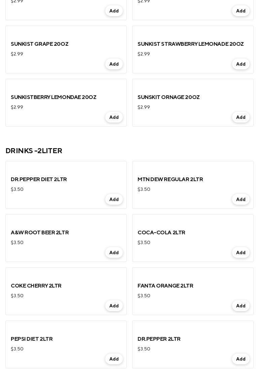Add Coca-Cola 2LTR to order
This screenshot has width=259, height=369.
[241, 253]
